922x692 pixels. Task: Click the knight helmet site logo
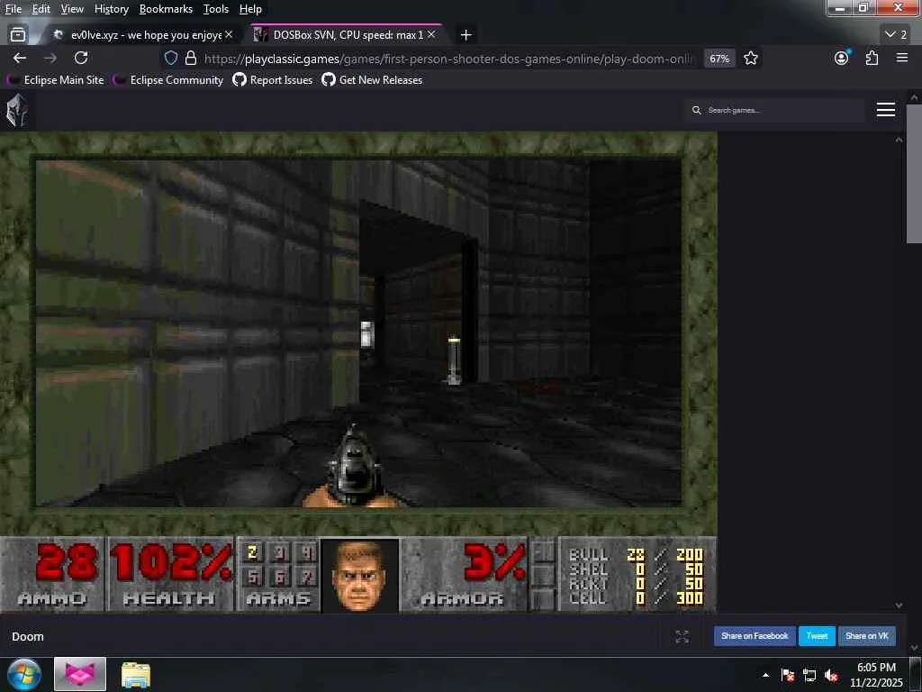16,110
